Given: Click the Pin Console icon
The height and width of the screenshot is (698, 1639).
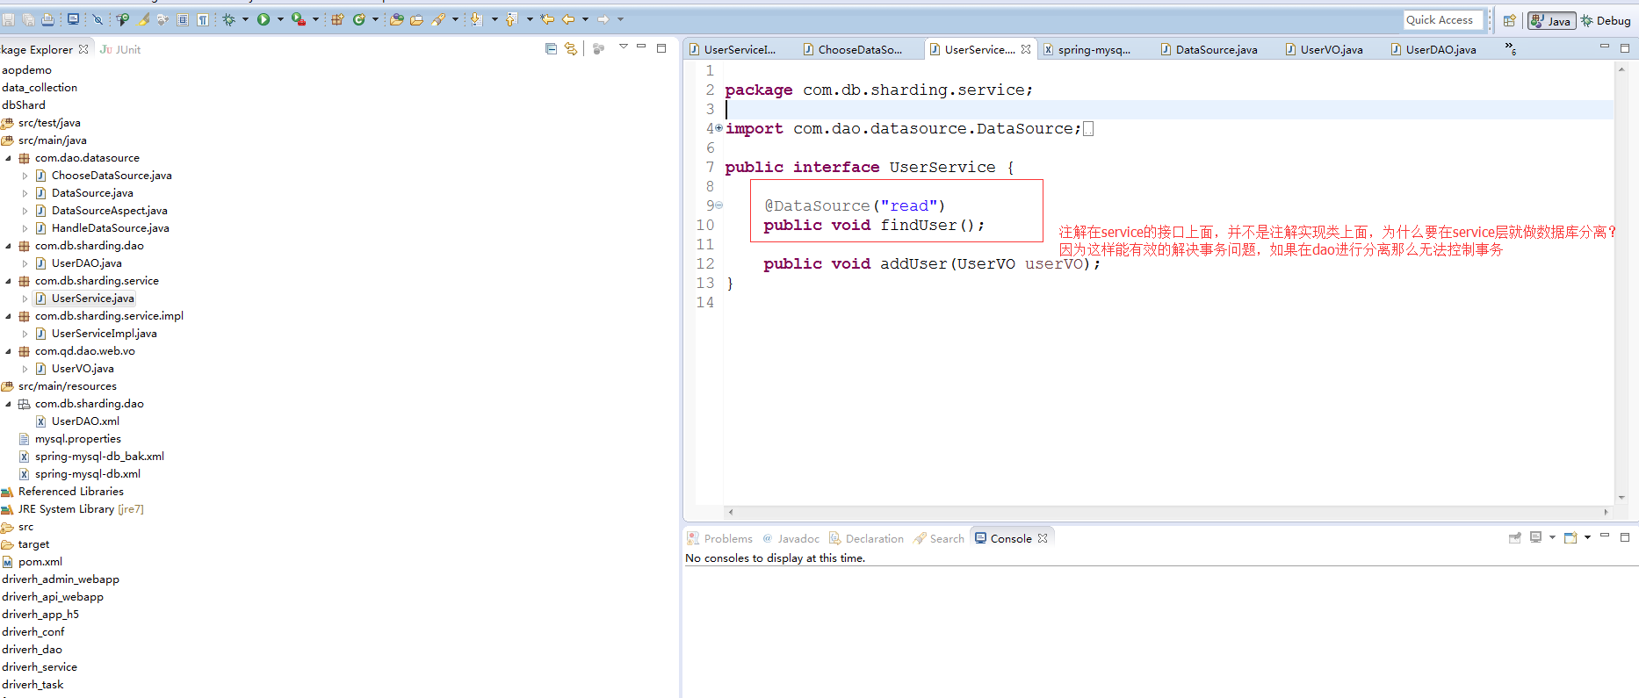Looking at the screenshot, I should 1514,537.
